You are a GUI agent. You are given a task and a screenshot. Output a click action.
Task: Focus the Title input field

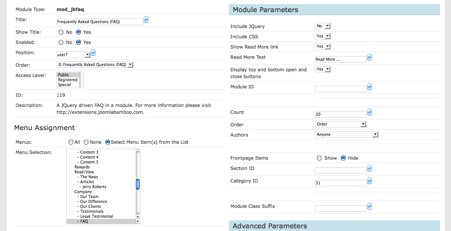click(x=100, y=22)
